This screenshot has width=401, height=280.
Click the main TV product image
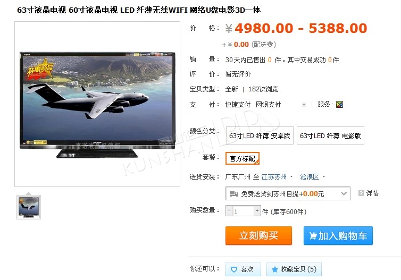(97, 104)
